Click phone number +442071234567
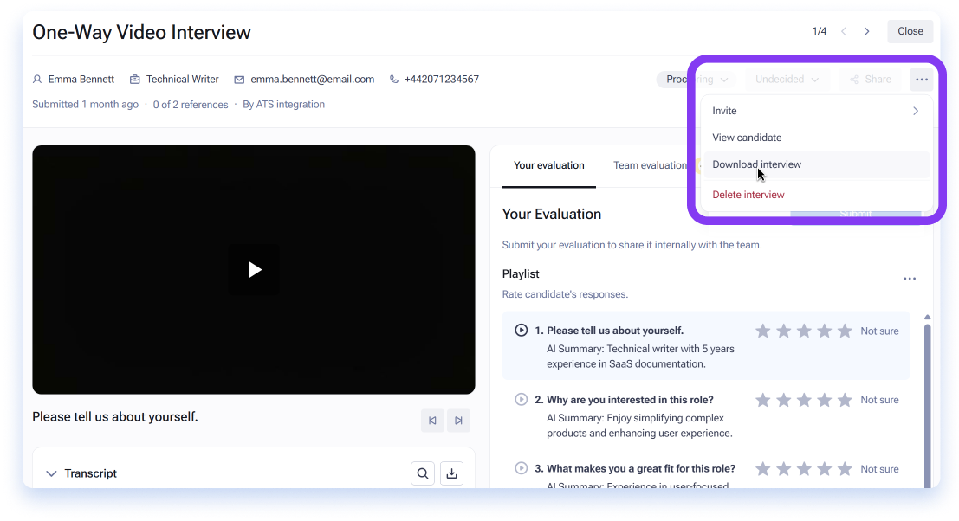Screen dimensions: 959x521 (442, 80)
